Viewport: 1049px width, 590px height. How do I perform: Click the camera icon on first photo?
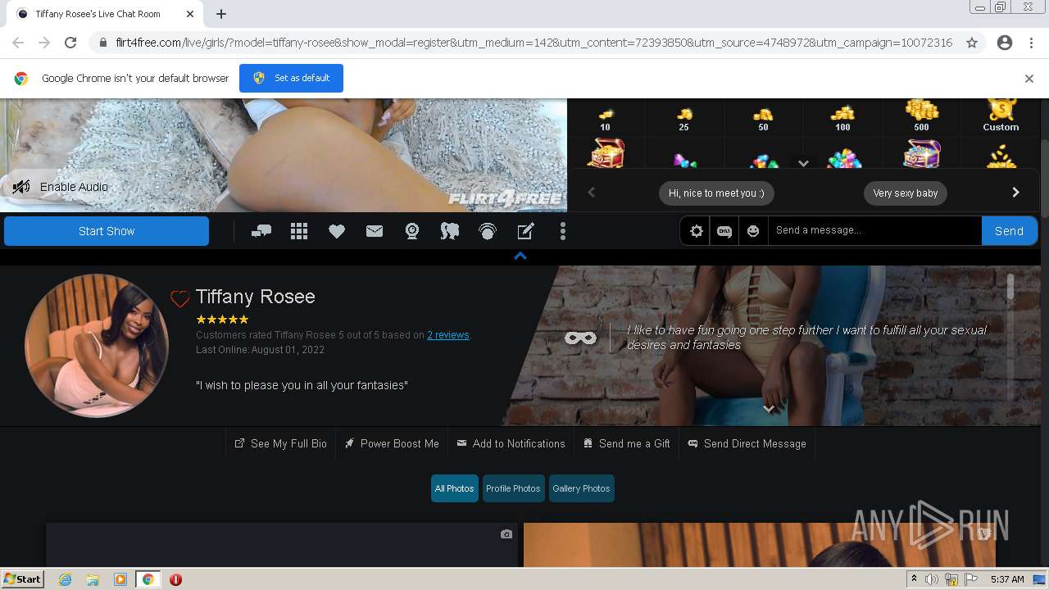tap(506, 534)
